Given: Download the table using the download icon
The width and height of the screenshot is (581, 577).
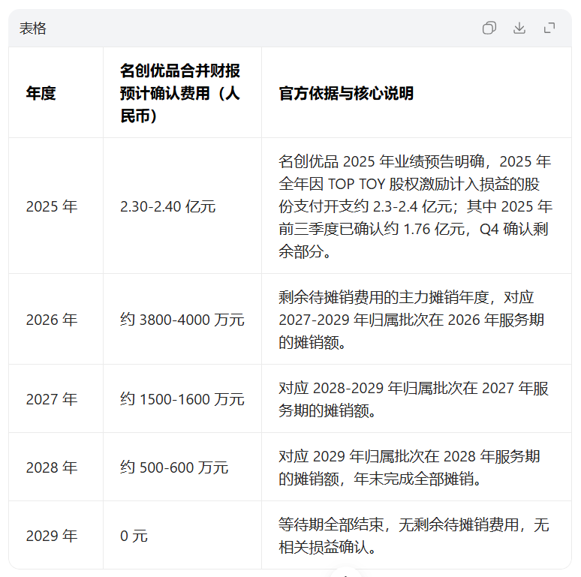Looking at the screenshot, I should (519, 28).
